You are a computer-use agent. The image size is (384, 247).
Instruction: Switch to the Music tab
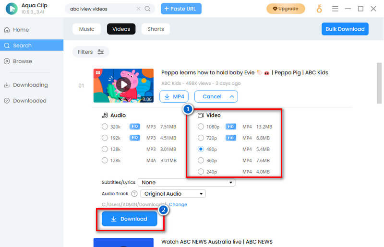point(87,29)
